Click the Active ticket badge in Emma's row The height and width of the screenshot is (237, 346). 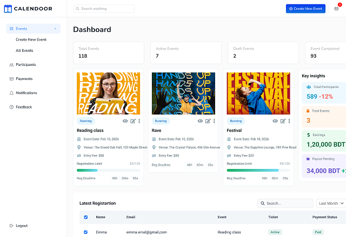pos(275,232)
